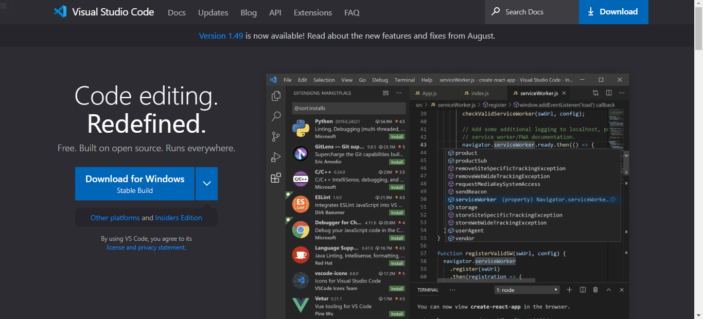703x319 pixels.
Task: Kill the terminal using the trash icon
Action: tap(595, 290)
